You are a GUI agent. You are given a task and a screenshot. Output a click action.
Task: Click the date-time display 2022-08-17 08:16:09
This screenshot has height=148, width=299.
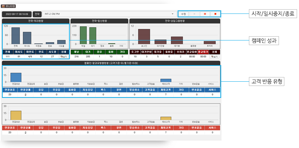pyautogui.click(x=17, y=14)
